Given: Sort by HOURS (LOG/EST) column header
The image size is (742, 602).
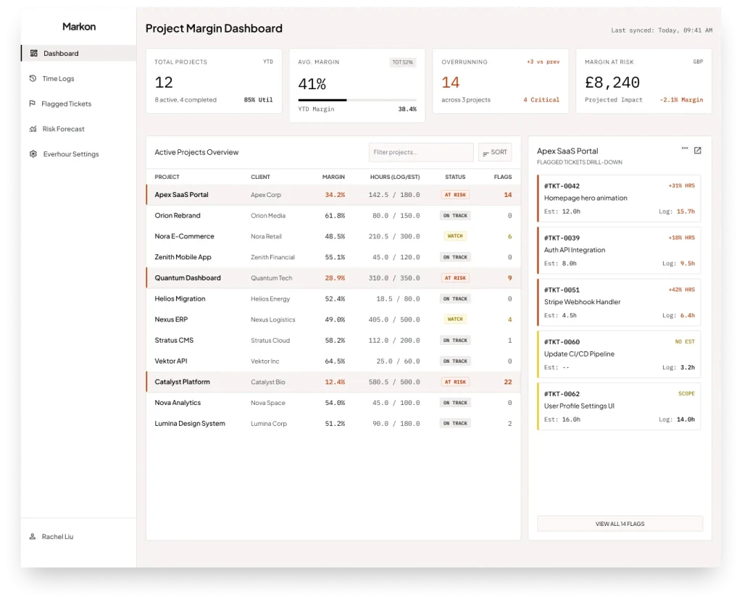Looking at the screenshot, I should tap(395, 177).
